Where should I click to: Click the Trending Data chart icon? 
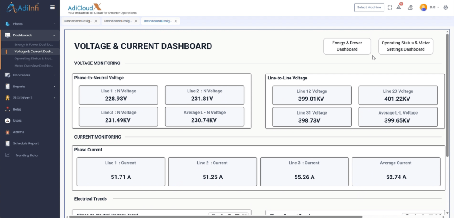click(8, 155)
